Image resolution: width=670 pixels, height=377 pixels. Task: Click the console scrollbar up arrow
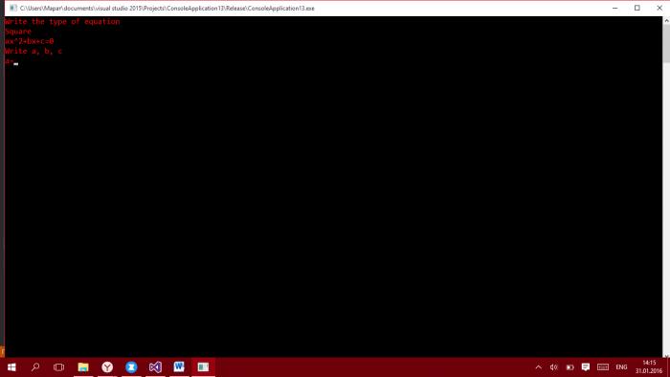[666, 20]
